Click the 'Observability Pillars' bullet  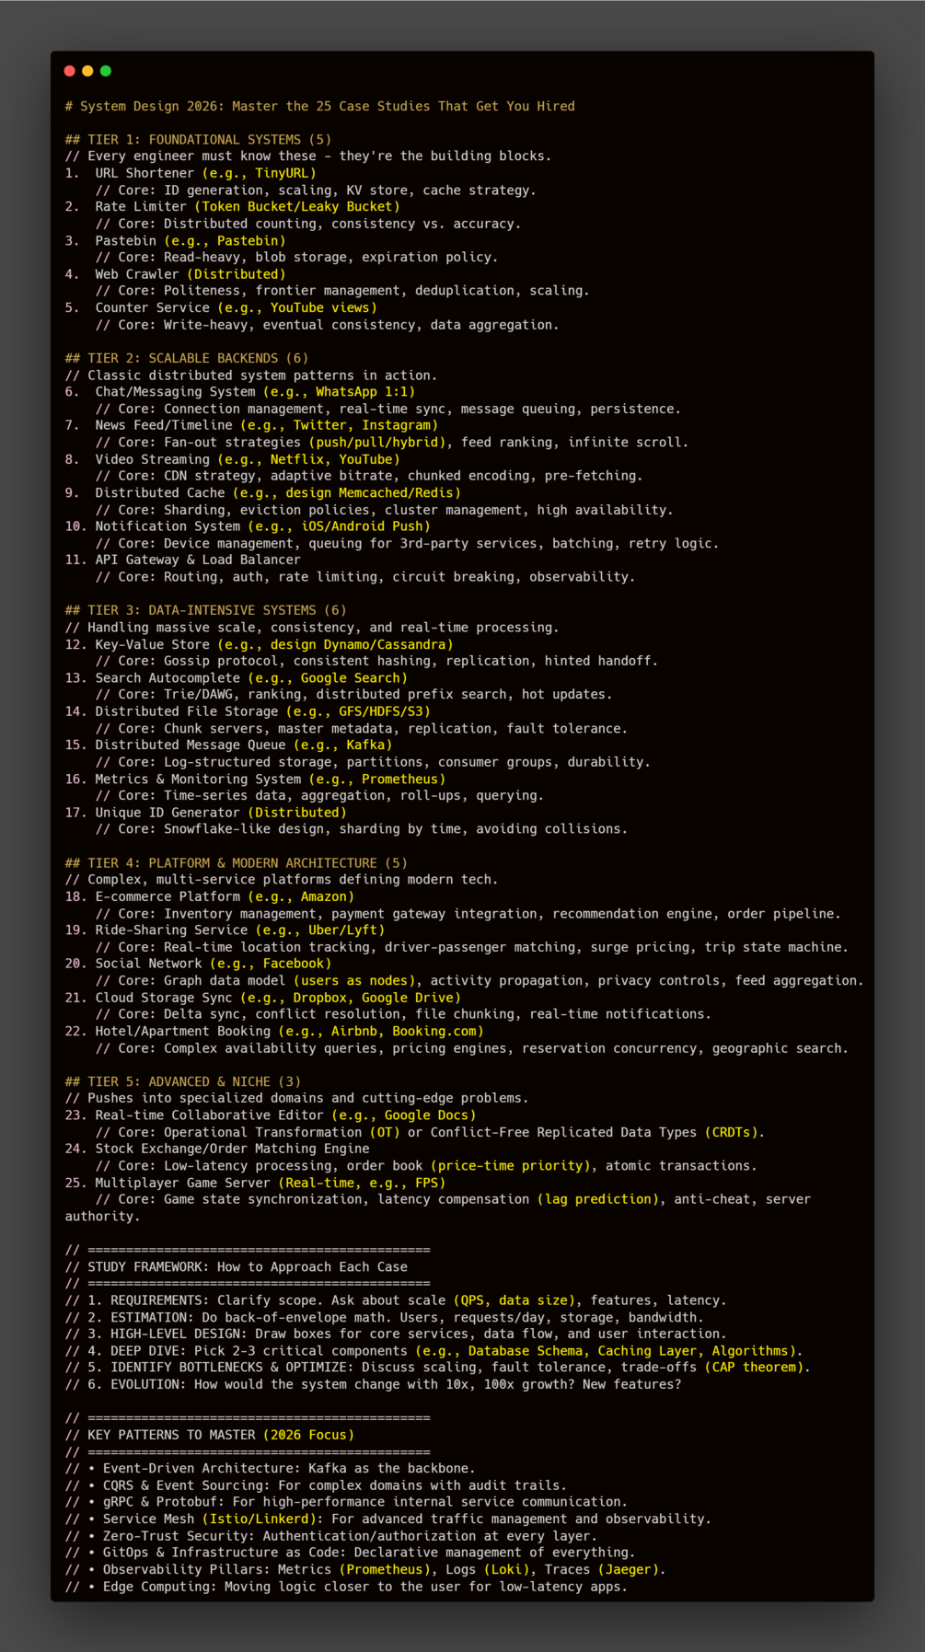(x=365, y=1570)
